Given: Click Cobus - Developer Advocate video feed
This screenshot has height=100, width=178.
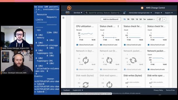Looking at the screenshot, I should 17,62.
